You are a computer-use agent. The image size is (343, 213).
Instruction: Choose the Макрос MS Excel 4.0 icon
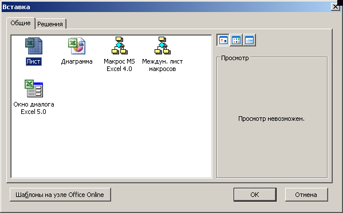pos(119,45)
